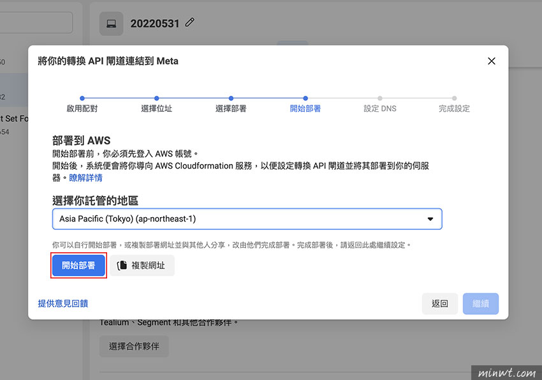Close the Meta gateway connection dialog
Viewport: 542px width, 380px height.
(x=491, y=61)
